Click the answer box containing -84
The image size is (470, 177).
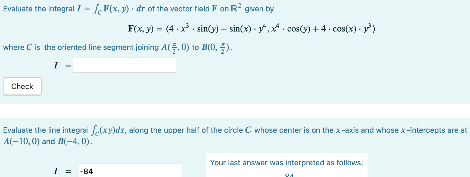(x=129, y=171)
